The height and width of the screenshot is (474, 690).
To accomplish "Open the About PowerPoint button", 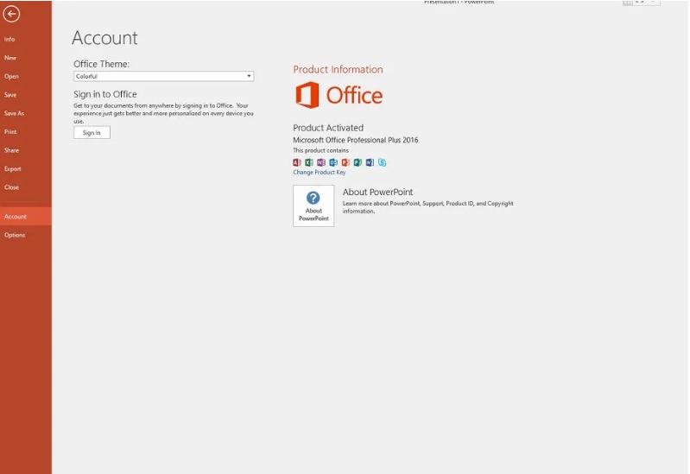I will [x=313, y=205].
